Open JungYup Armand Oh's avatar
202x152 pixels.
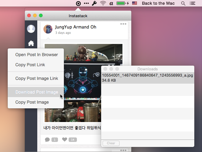coord(48,29)
